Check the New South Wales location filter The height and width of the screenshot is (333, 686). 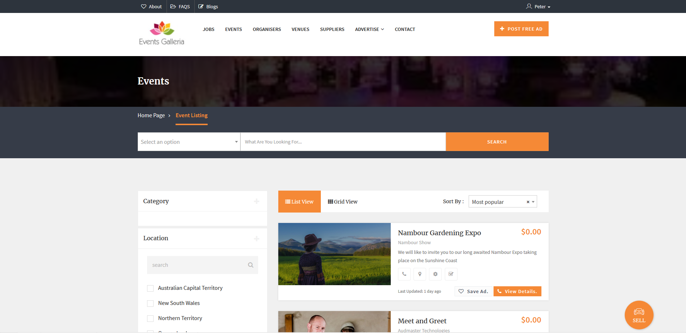pos(150,303)
